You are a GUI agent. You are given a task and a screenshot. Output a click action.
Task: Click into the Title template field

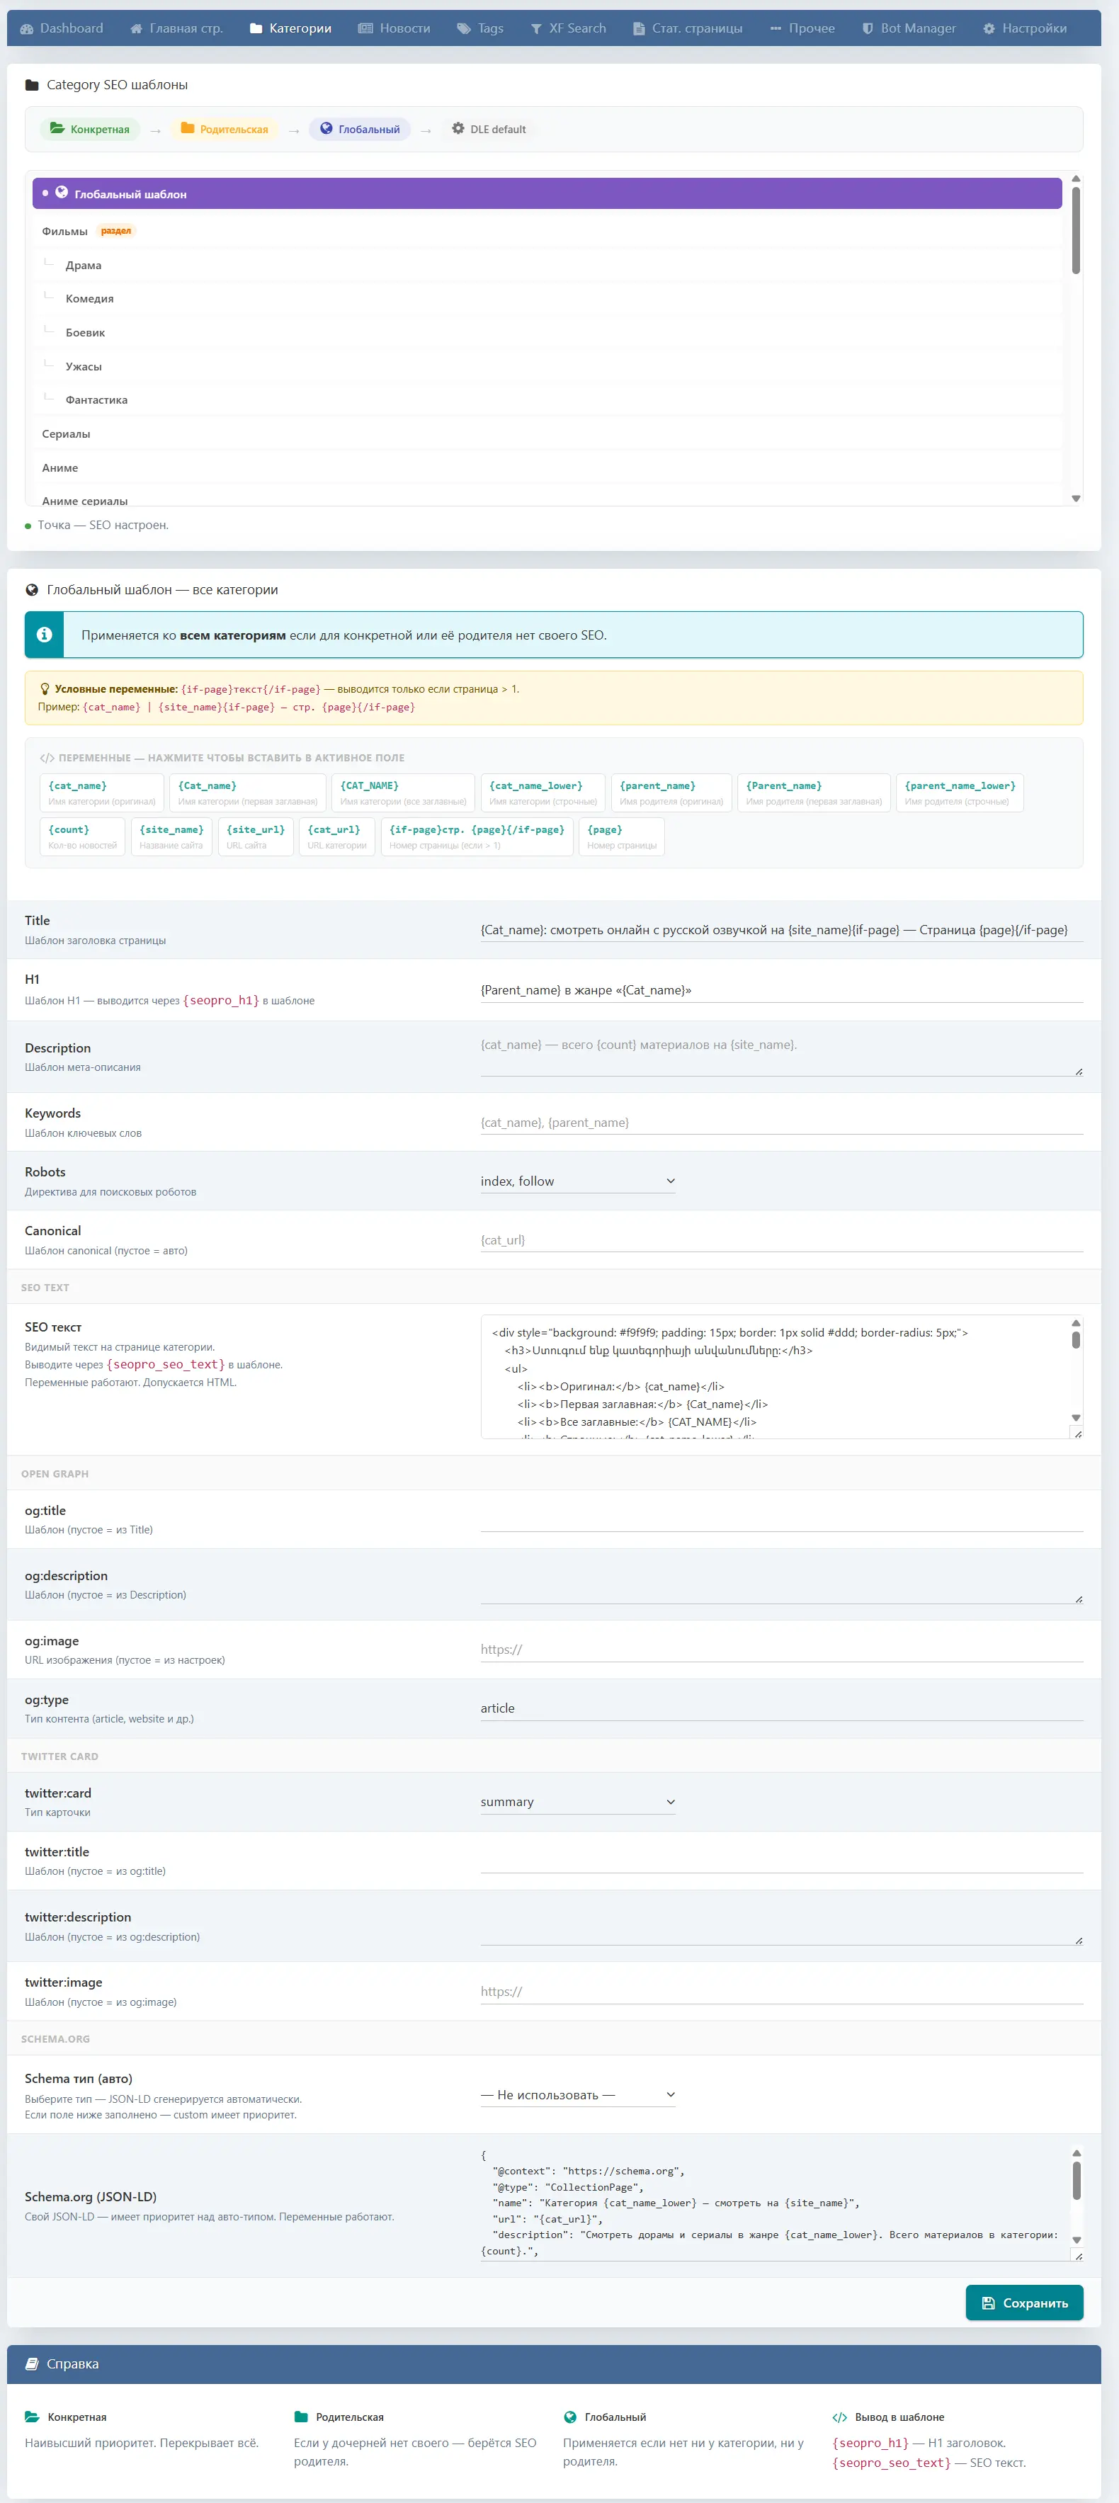[x=780, y=930]
